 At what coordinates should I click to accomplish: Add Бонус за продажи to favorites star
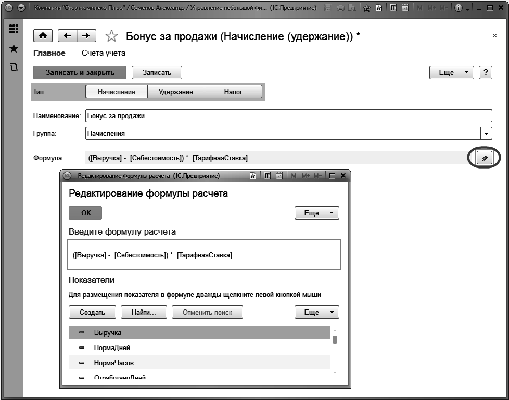(x=111, y=36)
